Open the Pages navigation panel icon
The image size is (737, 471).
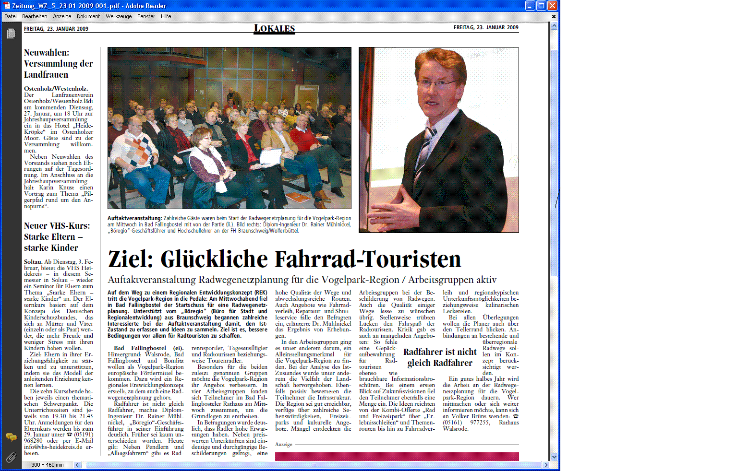pyautogui.click(x=11, y=34)
